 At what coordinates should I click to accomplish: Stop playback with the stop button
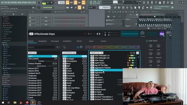coord(52,3)
